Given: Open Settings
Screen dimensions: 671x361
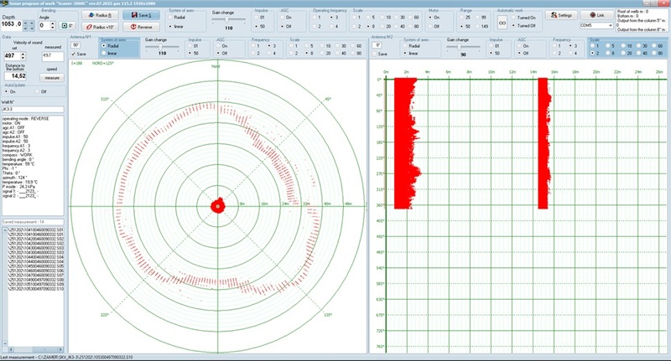Looking at the screenshot, I should click(x=562, y=15).
